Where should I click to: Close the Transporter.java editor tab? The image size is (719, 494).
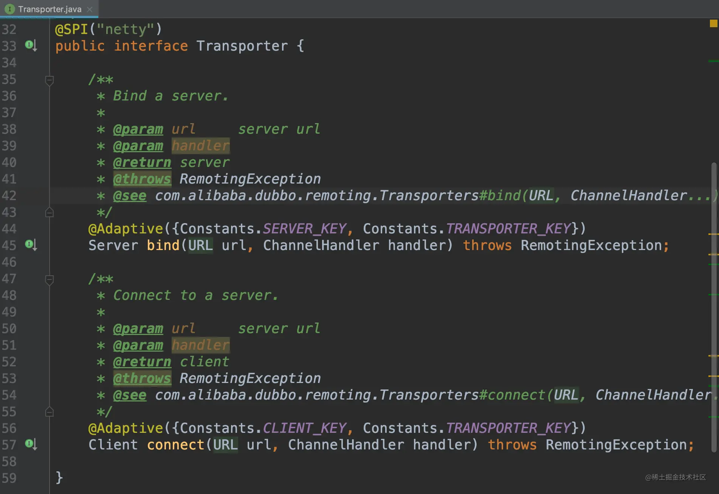point(90,9)
